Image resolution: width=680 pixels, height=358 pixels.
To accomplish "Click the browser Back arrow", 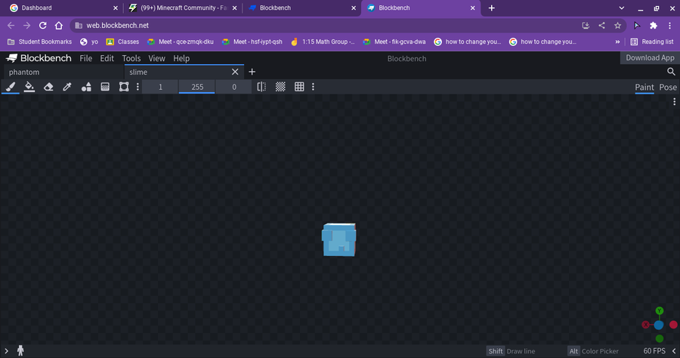I will pyautogui.click(x=11, y=26).
